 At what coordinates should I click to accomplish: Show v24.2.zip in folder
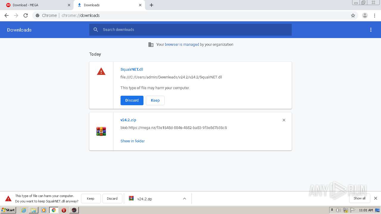click(x=132, y=141)
